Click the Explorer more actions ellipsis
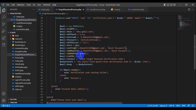Viewport: 196px width, 110px height. (x=33, y=9)
